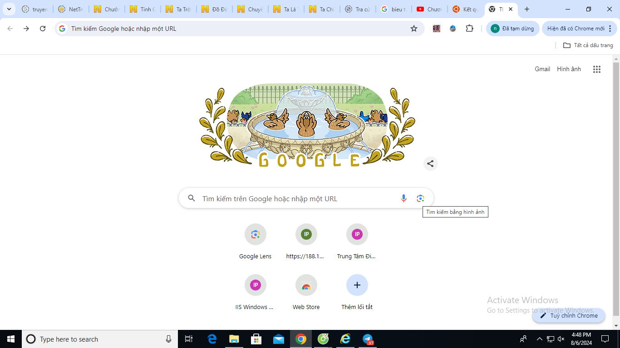This screenshot has width=620, height=348.
Task: Open the Extensions puzzle icon
Action: [469, 29]
